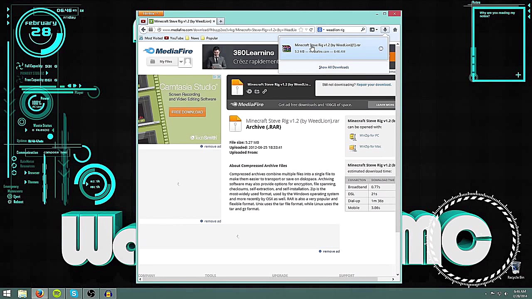Image resolution: width=532 pixels, height=299 pixels.
Task: Open the Firefox Downloads arrow button
Action: click(385, 30)
